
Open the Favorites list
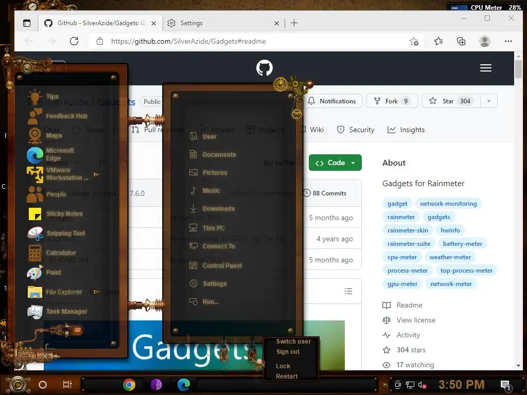coord(438,41)
